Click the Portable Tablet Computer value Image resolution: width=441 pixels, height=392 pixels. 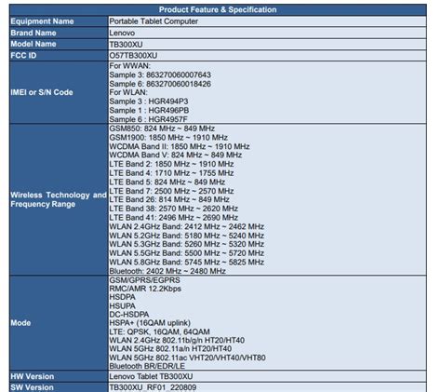coord(154,21)
